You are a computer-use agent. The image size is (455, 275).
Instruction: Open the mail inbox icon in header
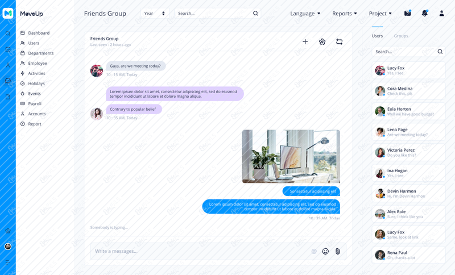tap(408, 13)
